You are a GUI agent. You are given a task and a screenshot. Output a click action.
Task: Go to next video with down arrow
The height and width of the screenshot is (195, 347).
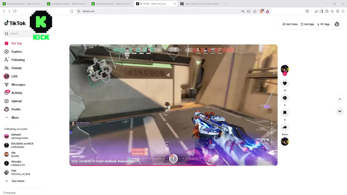(340, 111)
